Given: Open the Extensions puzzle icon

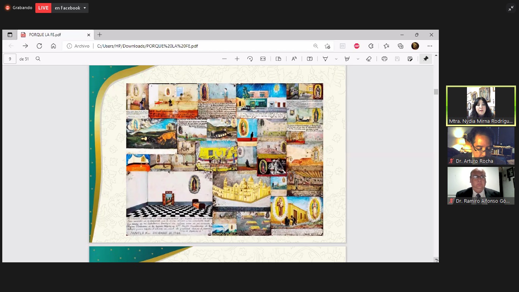Looking at the screenshot, I should [371, 46].
